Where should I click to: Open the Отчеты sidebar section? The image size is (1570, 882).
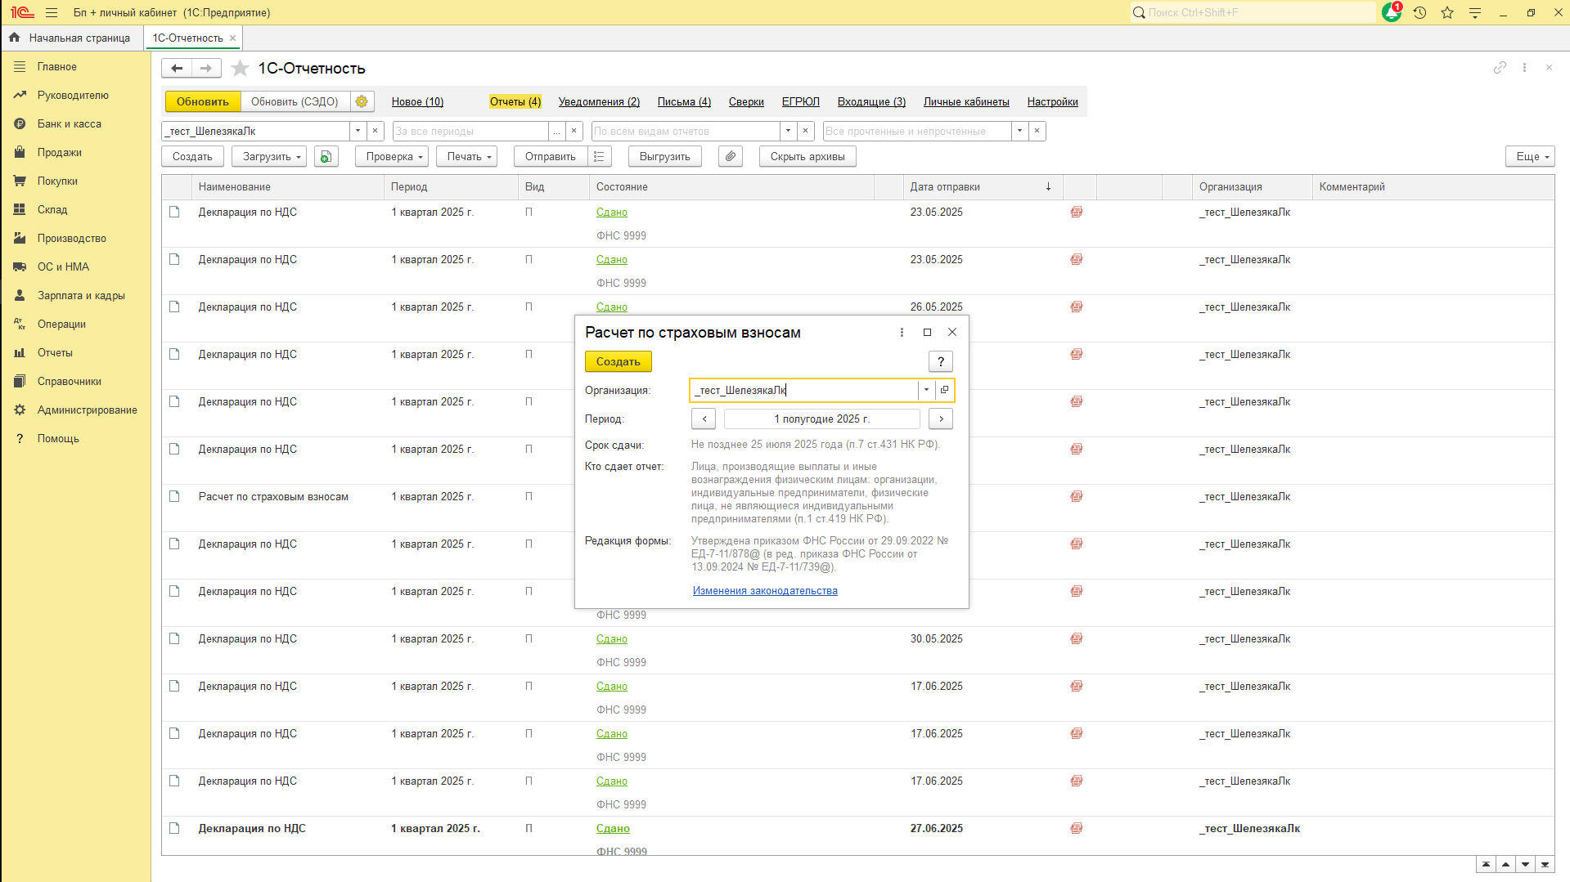point(55,352)
